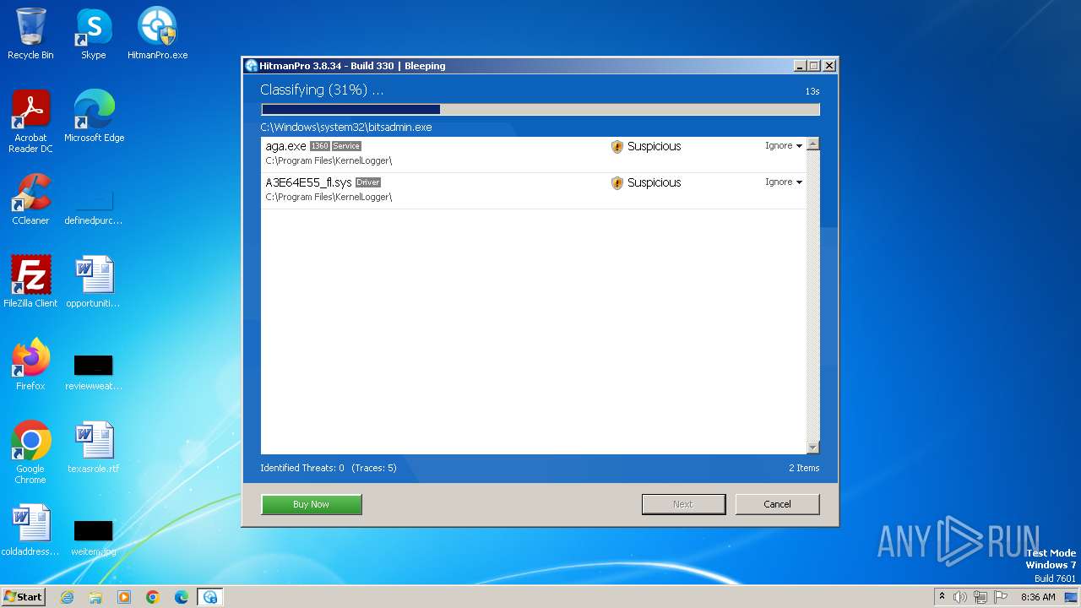1081x608 pixels.
Task: Open the Recycle Bin desktop icon
Action: click(30, 34)
